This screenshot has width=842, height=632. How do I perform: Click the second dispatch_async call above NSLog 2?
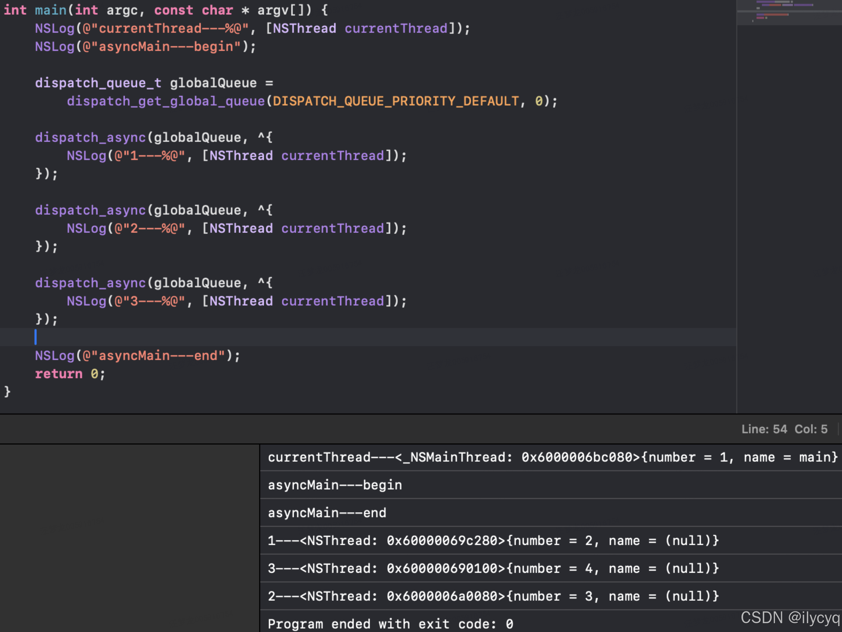[91, 210]
